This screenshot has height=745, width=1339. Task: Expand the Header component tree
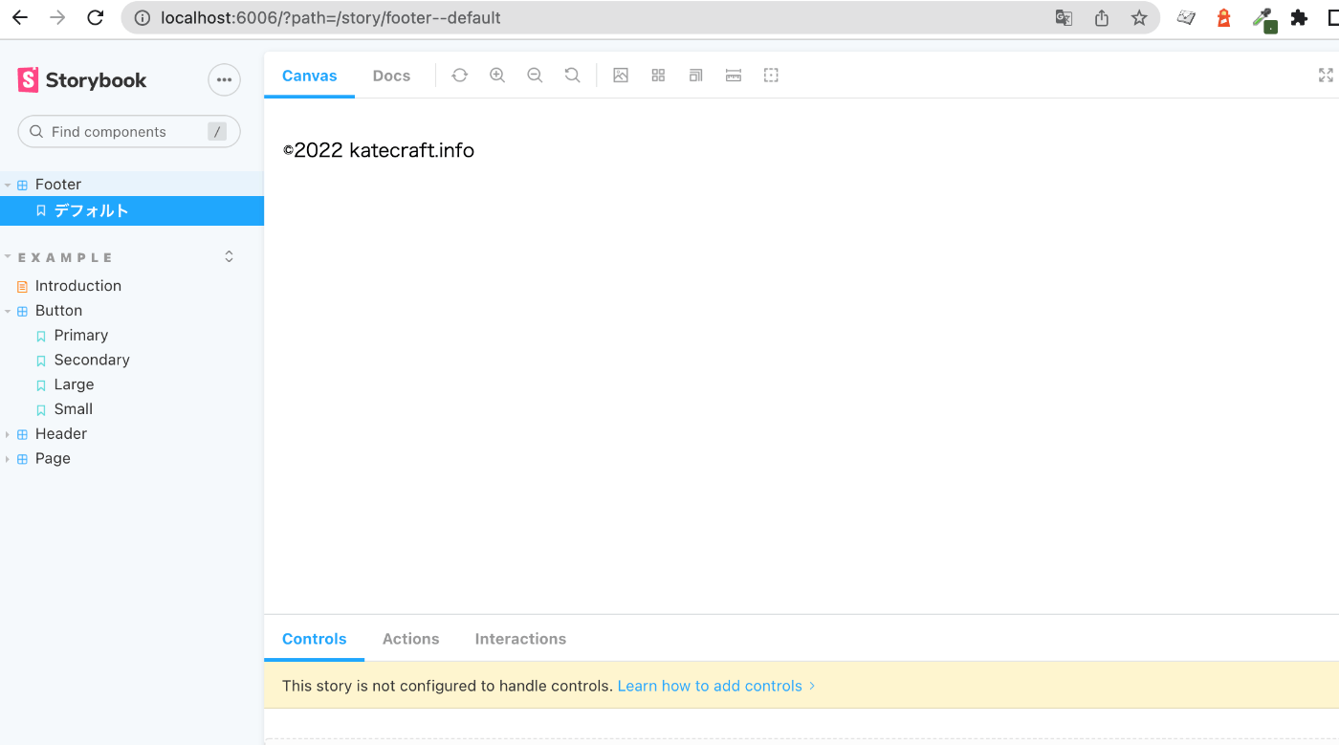(x=8, y=433)
